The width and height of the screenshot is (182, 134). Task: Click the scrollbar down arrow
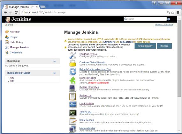tap(179, 131)
